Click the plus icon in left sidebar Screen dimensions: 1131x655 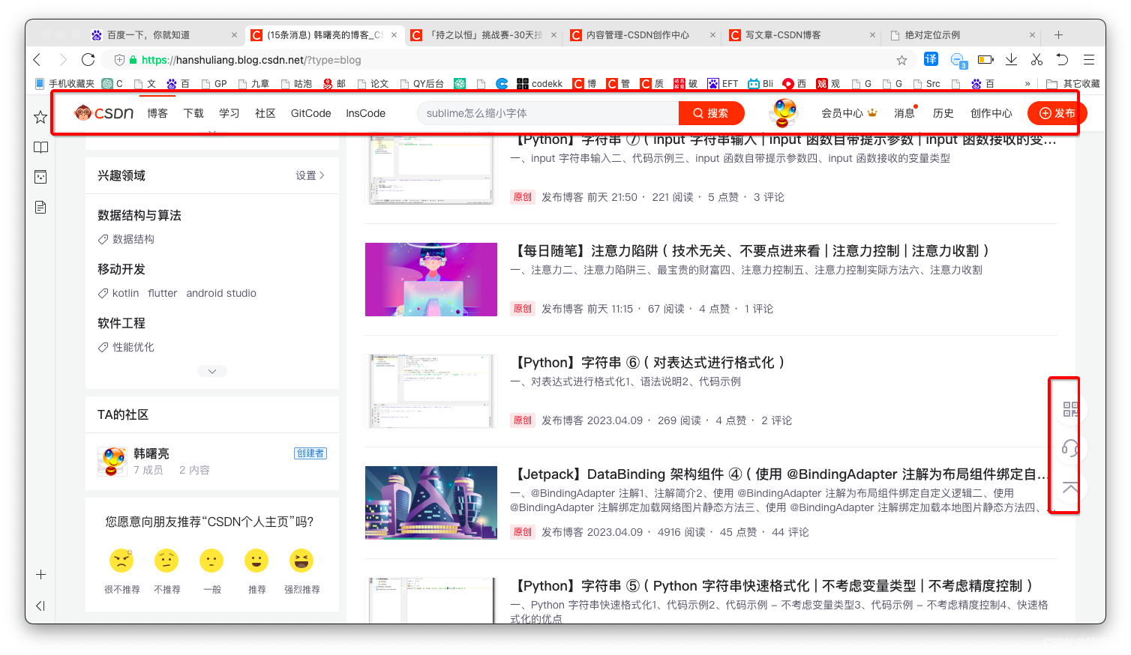pos(40,575)
